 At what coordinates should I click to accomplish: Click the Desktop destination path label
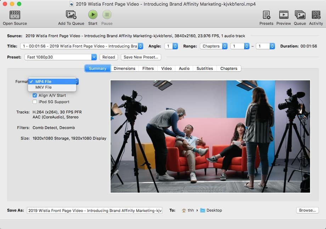point(214,211)
